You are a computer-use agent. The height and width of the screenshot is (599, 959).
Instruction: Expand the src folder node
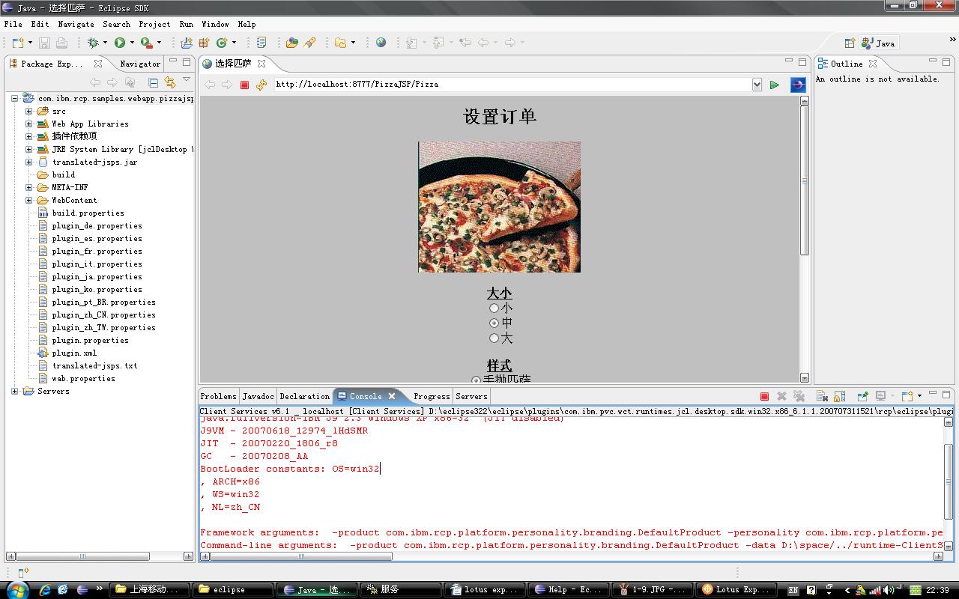29,111
